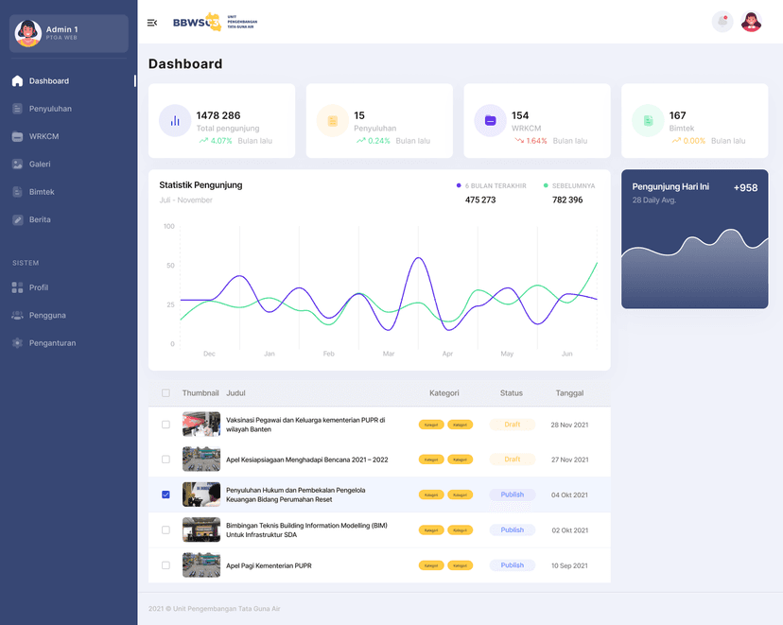
Task: Go to Galeri in the sidebar
Action: (40, 164)
